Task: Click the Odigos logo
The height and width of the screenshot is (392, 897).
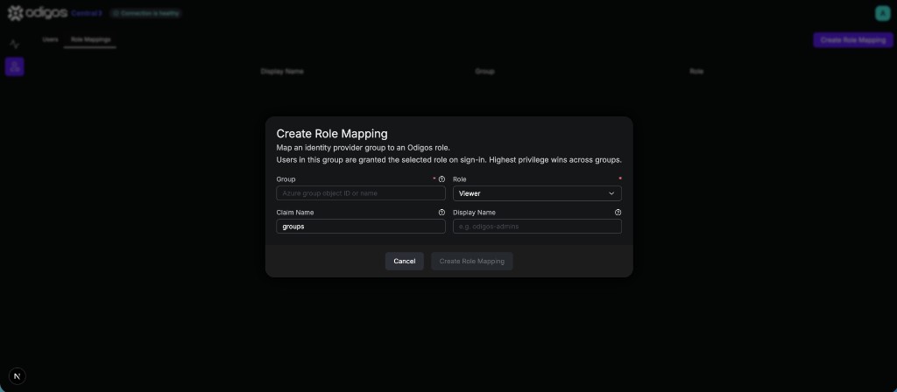Action: click(x=37, y=13)
